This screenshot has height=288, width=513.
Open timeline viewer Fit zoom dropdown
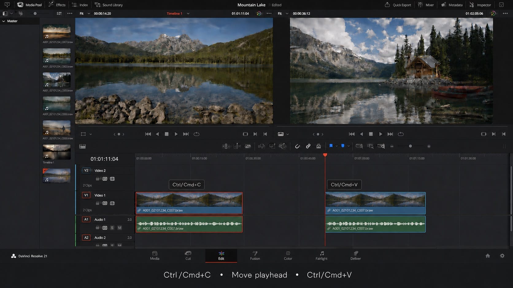coord(283,13)
